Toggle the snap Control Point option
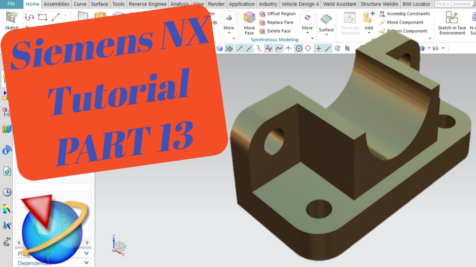Viewport: 476px width, 267px height. coord(259,48)
